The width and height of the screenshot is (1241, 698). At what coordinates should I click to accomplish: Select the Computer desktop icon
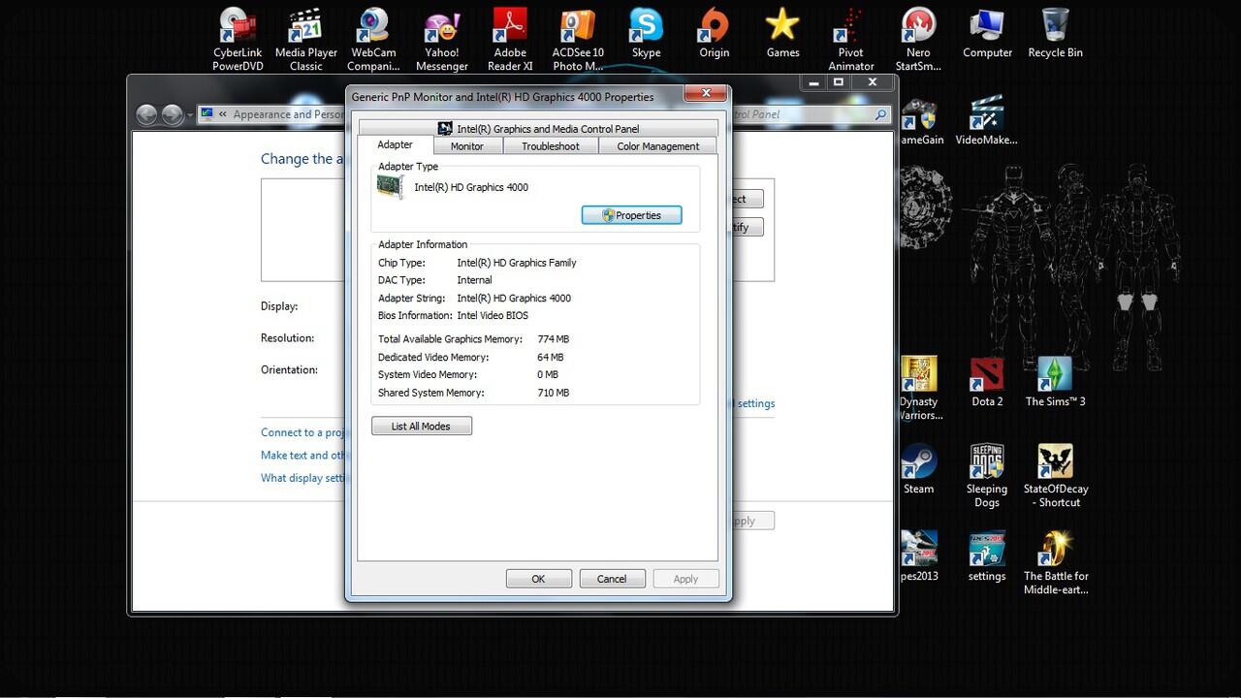987,33
